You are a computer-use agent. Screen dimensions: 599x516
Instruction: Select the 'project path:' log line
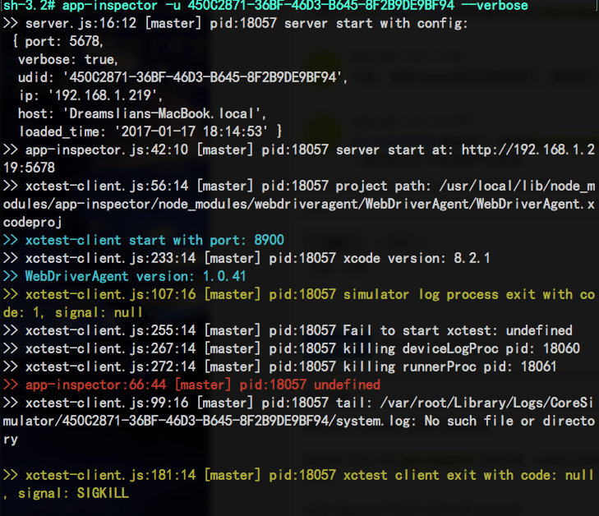point(299,186)
